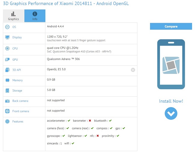Click the OpenGL ES 3.0 value

point(56,69)
